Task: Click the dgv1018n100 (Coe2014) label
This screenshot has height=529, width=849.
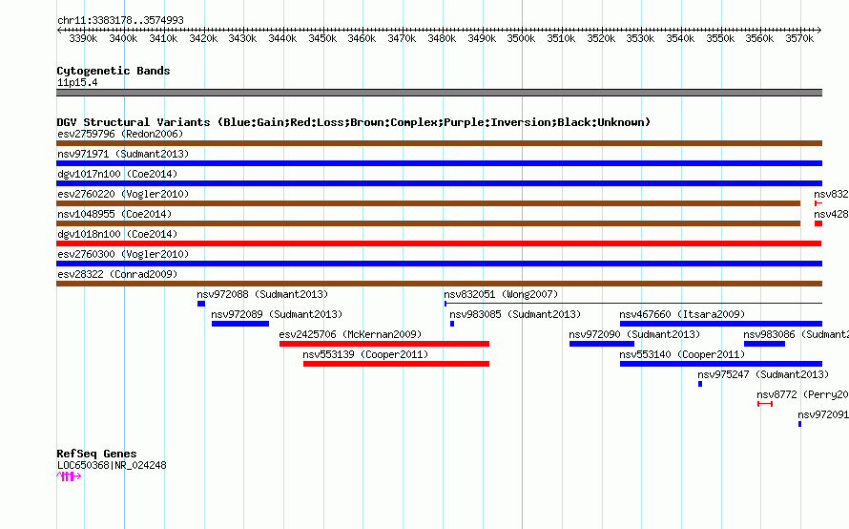Action: [x=117, y=234]
